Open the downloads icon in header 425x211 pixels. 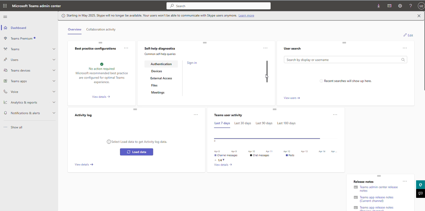379,6
